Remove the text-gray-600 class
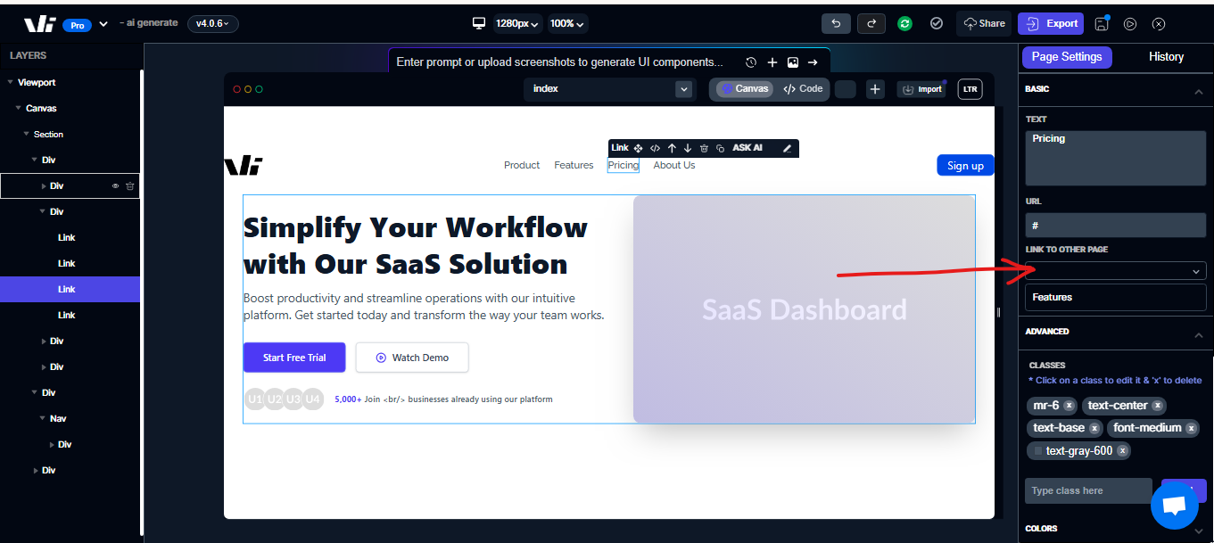 point(1122,451)
